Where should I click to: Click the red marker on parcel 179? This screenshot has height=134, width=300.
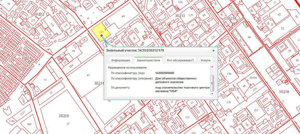101,35
